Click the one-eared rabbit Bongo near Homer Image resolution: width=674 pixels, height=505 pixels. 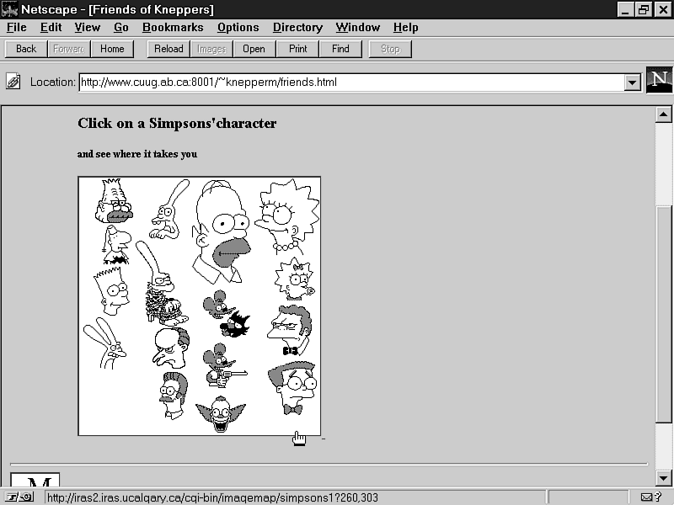pos(168,210)
